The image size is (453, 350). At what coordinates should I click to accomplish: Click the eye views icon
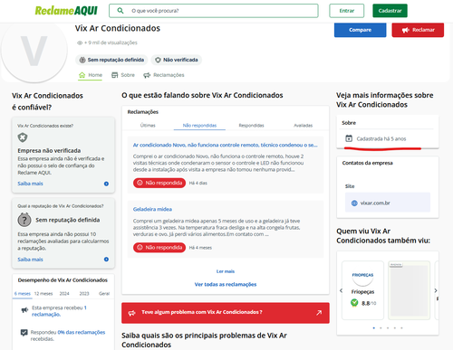coord(80,43)
